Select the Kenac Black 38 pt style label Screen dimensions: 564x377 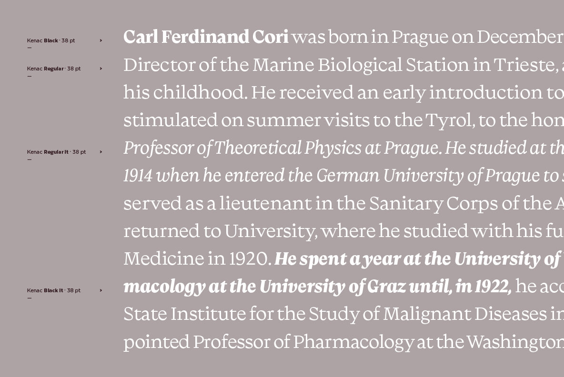[x=51, y=40]
